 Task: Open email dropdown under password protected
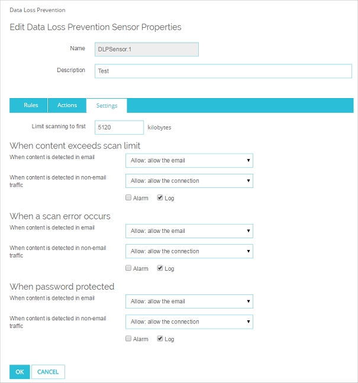189,301
